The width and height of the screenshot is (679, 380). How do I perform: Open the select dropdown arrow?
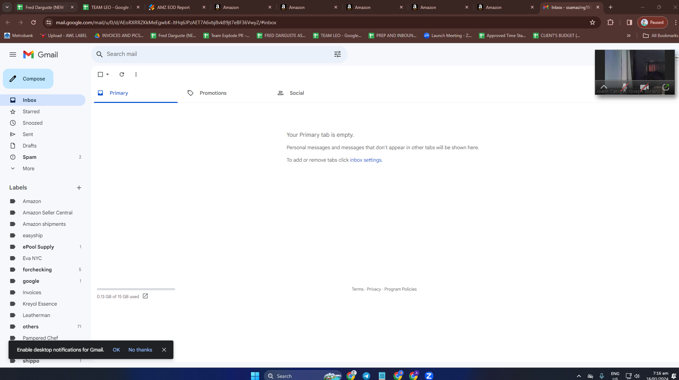click(108, 74)
